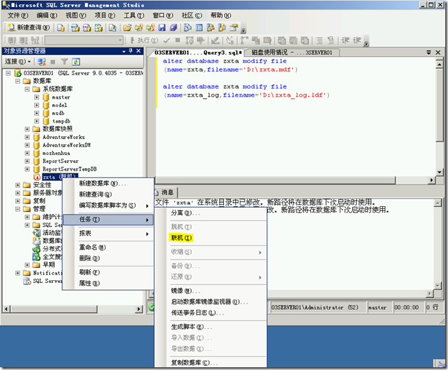The width and height of the screenshot is (448, 370).
Task: Toggle Include Actual Execution Plan
Action: (245, 40)
